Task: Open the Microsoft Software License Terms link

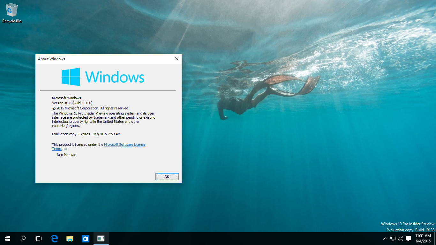Action: (x=125, y=145)
